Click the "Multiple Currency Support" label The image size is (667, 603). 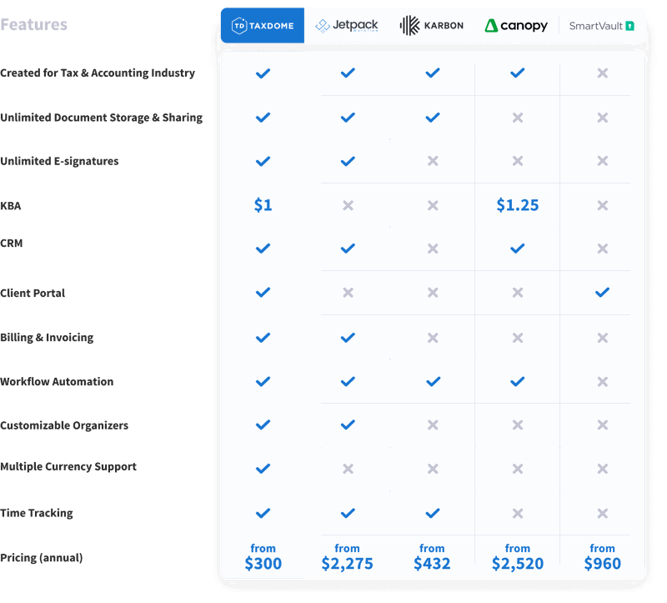[68, 467]
